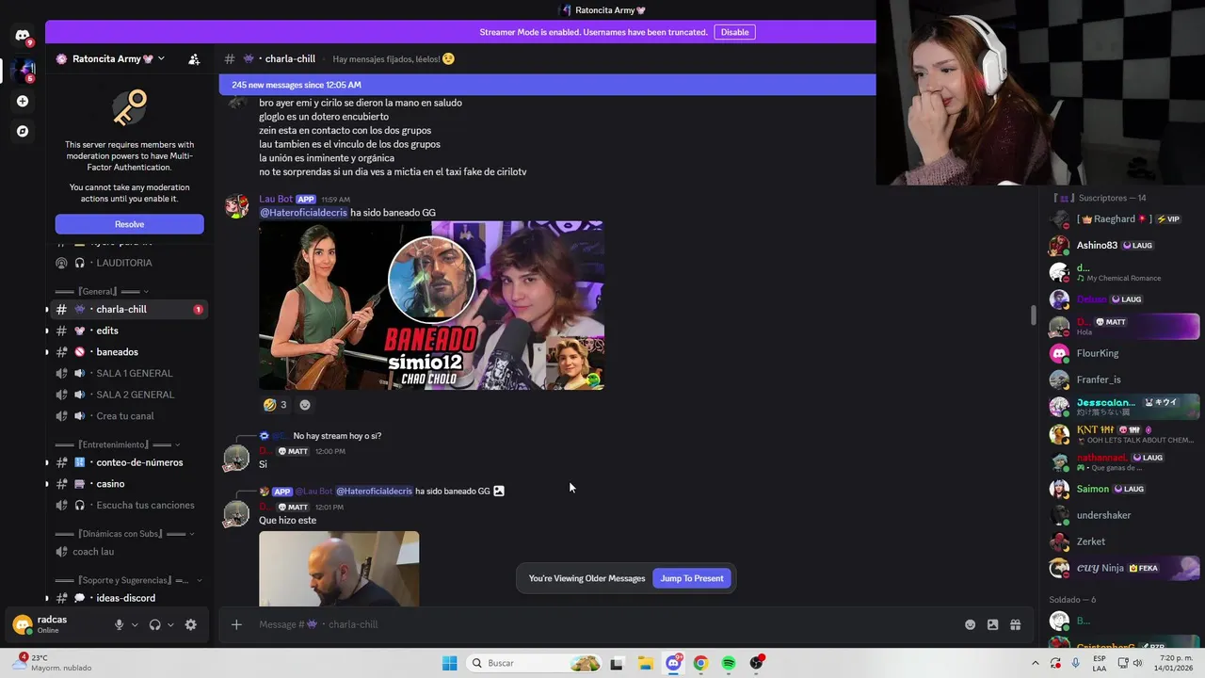The image size is (1205, 678).
Task: Click the 245 new messages banner
Action: click(547, 85)
